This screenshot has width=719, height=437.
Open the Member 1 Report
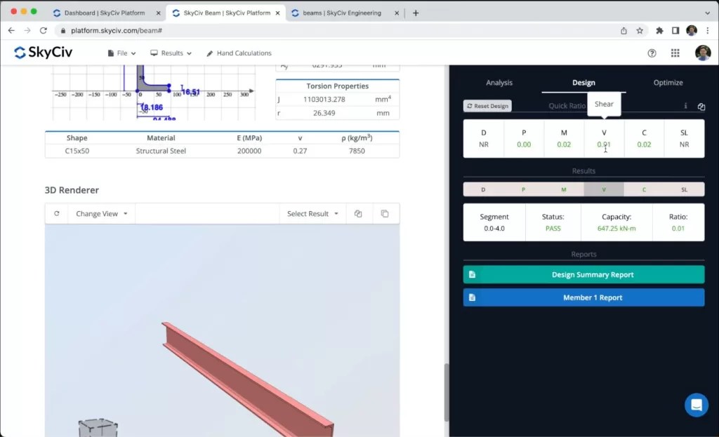click(583, 297)
